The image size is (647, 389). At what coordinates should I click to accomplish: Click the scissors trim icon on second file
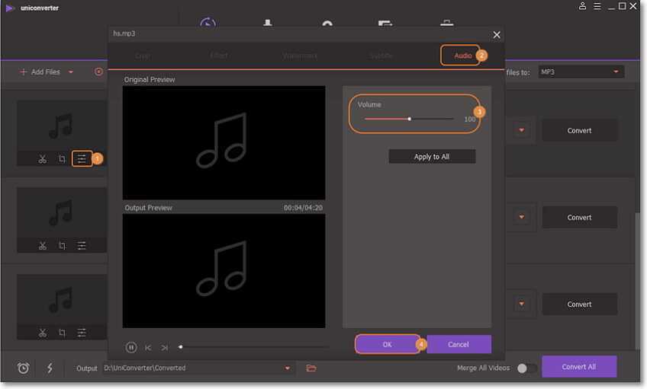click(43, 246)
